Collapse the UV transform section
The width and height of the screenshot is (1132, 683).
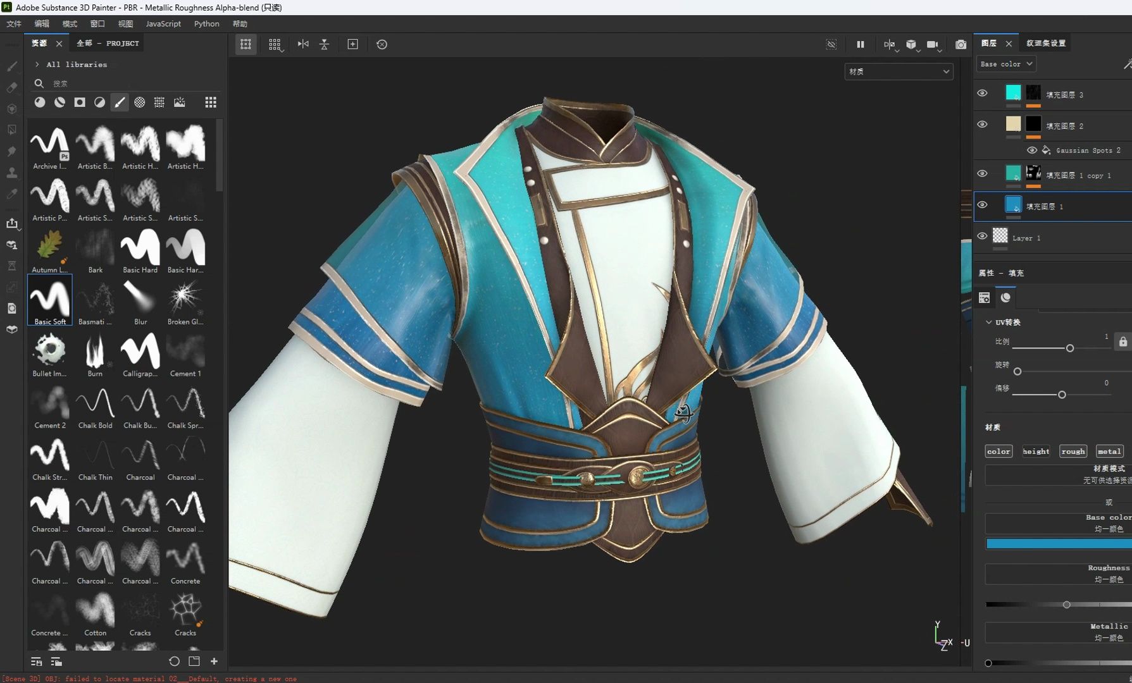[x=989, y=322]
